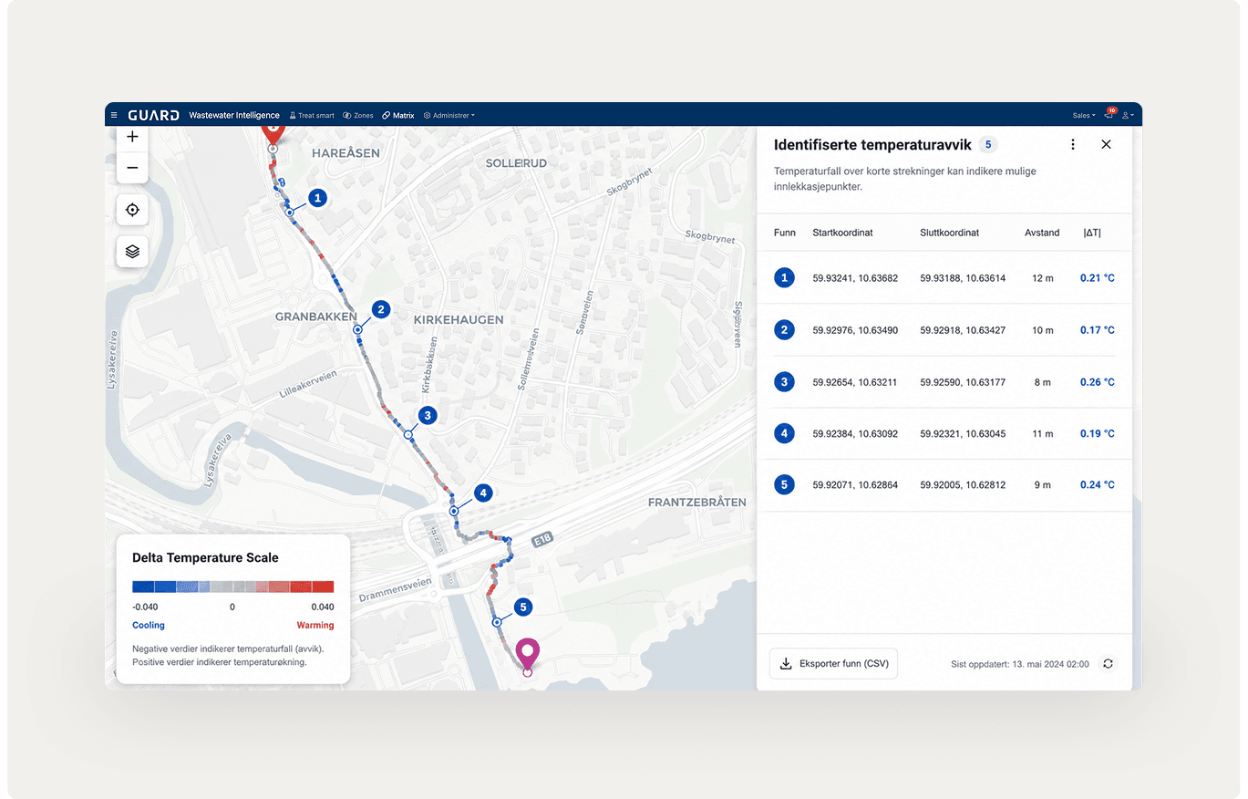1248x799 pixels.
Task: Zoom in on the map
Action: click(x=132, y=137)
